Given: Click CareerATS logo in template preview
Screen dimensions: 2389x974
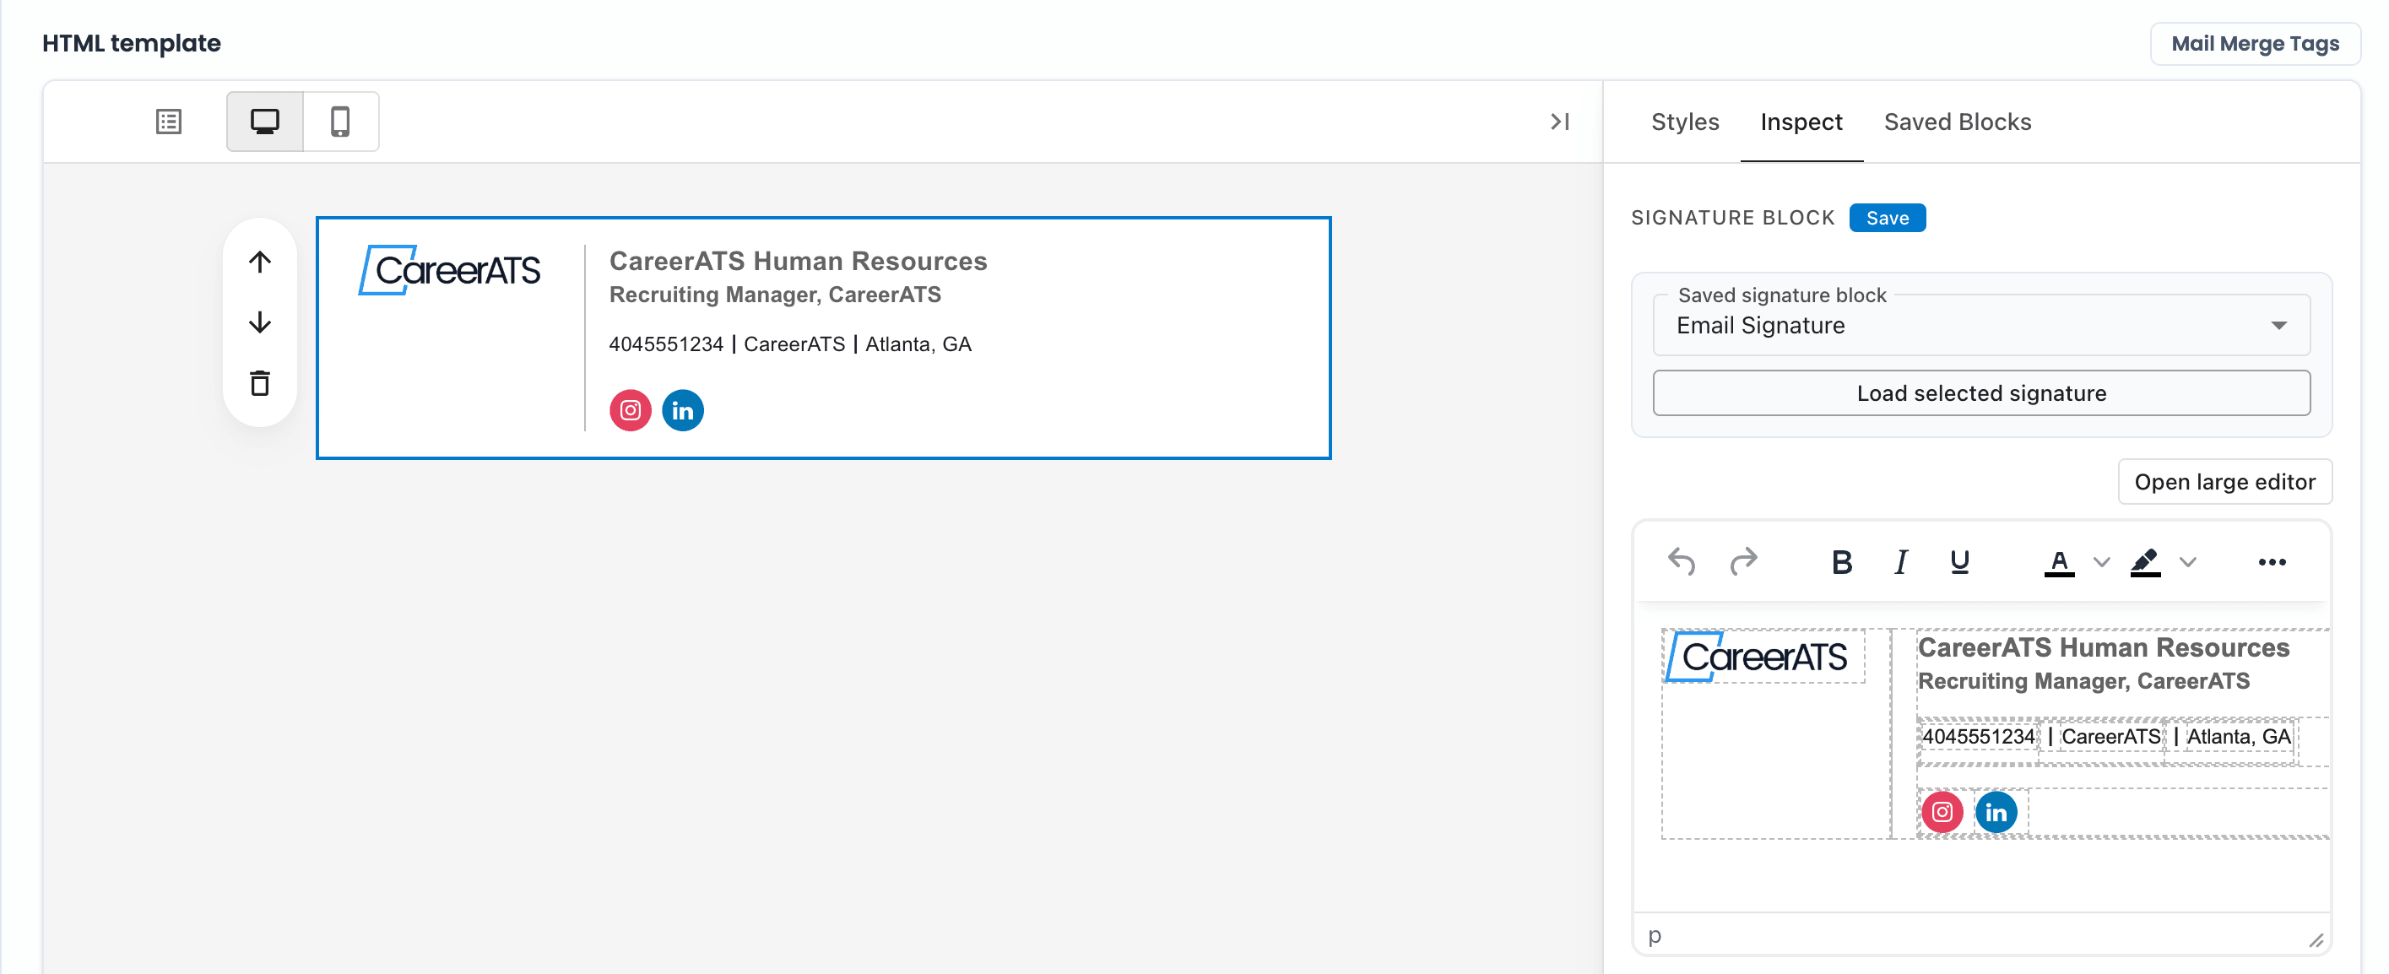Looking at the screenshot, I should pyautogui.click(x=450, y=270).
